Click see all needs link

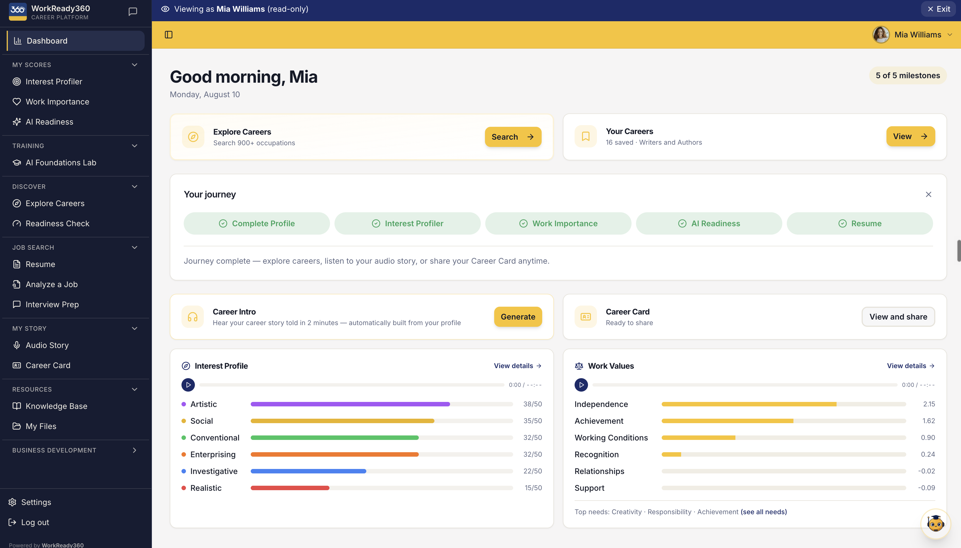tap(764, 512)
